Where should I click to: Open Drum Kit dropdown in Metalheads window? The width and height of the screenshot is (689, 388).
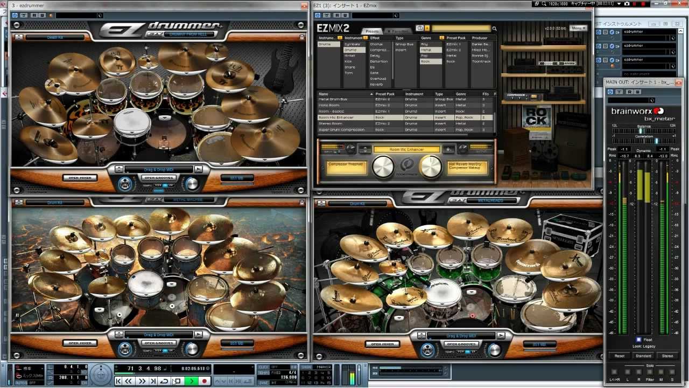(x=357, y=204)
